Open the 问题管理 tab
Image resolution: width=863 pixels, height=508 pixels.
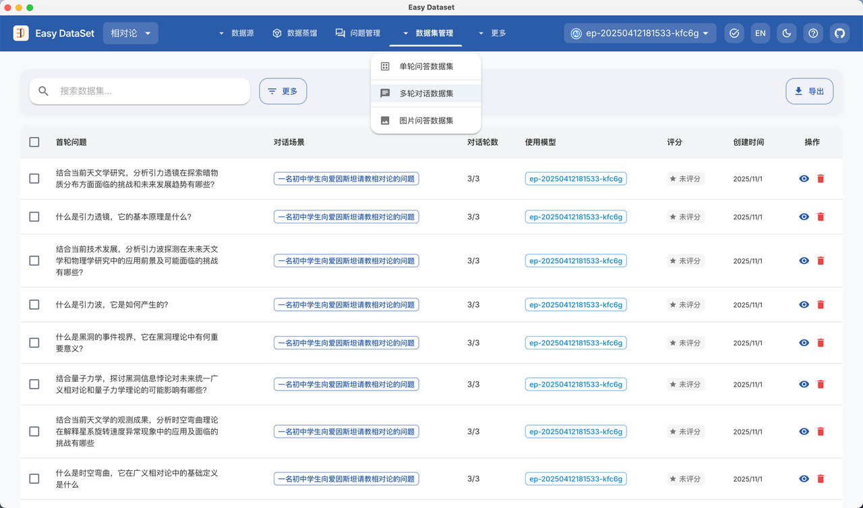[358, 33]
